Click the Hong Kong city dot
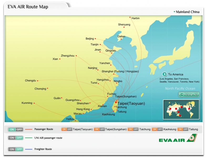This screenshot has height=158, width=206. pos(91,110)
